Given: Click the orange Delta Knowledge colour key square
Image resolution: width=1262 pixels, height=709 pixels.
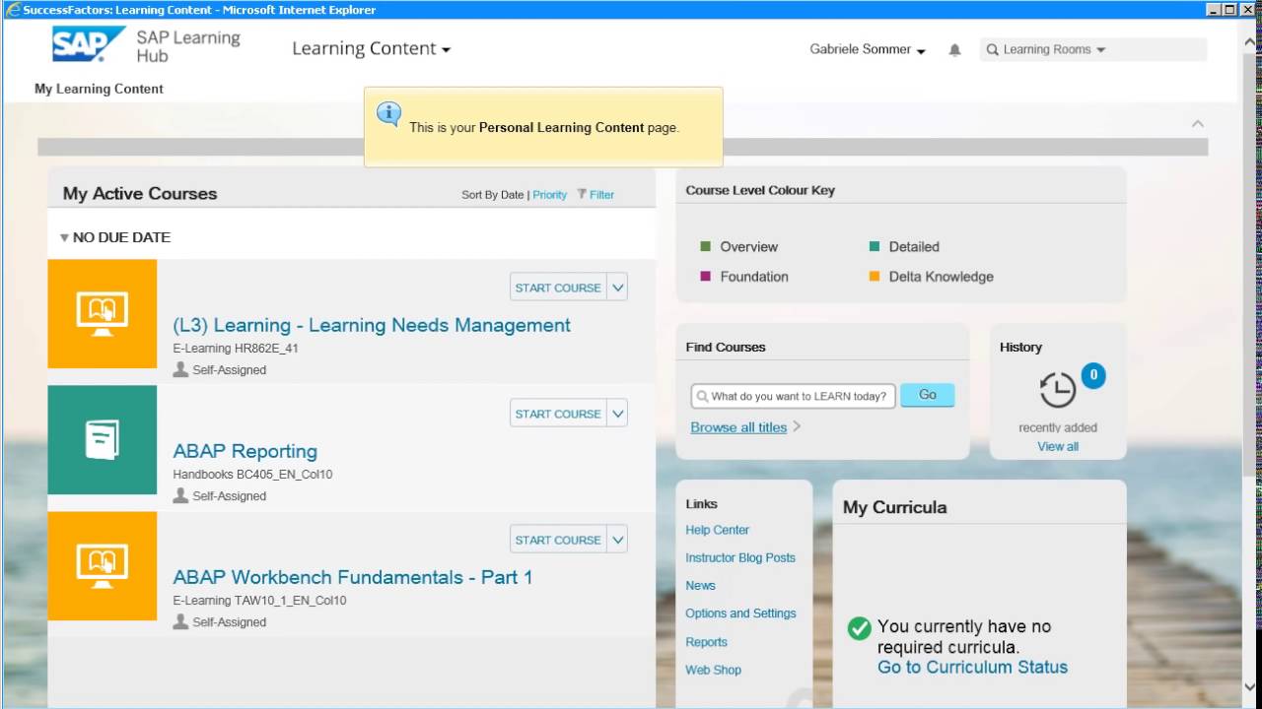Looking at the screenshot, I should tap(874, 277).
